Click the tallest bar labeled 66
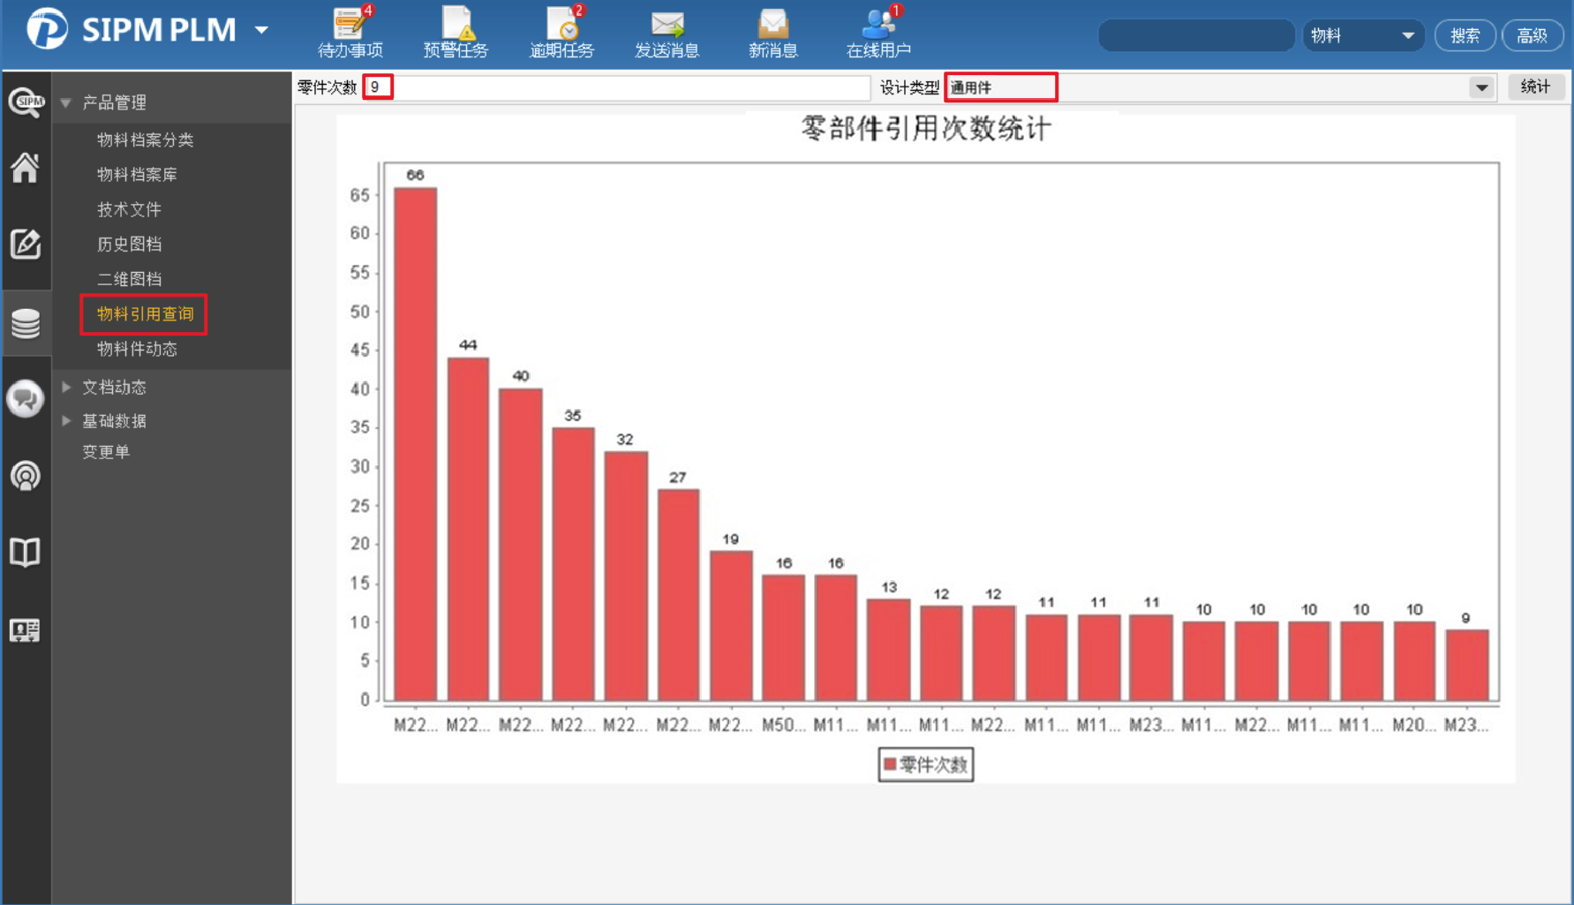 415,445
